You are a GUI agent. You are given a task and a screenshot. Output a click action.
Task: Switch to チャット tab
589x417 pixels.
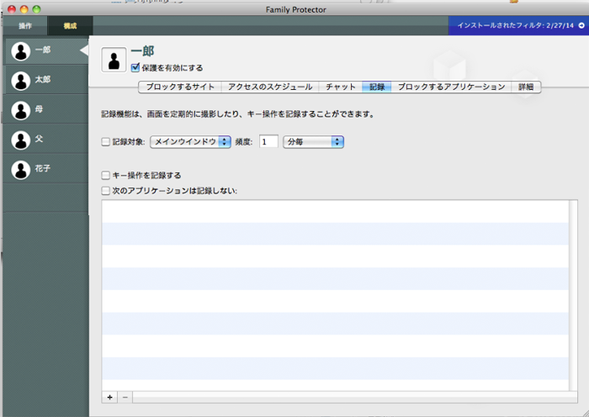coord(340,87)
